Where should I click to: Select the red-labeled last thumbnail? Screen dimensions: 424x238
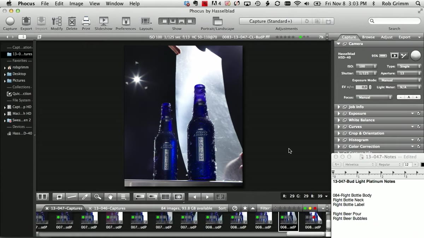tap(313, 221)
